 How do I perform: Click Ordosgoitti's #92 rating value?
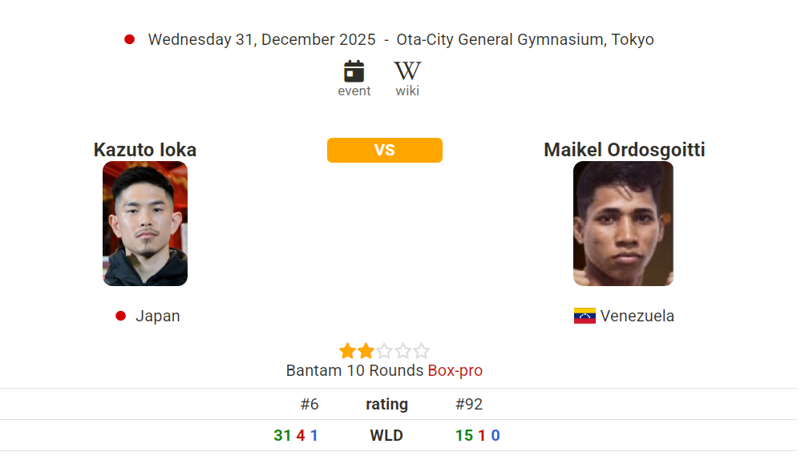click(469, 405)
